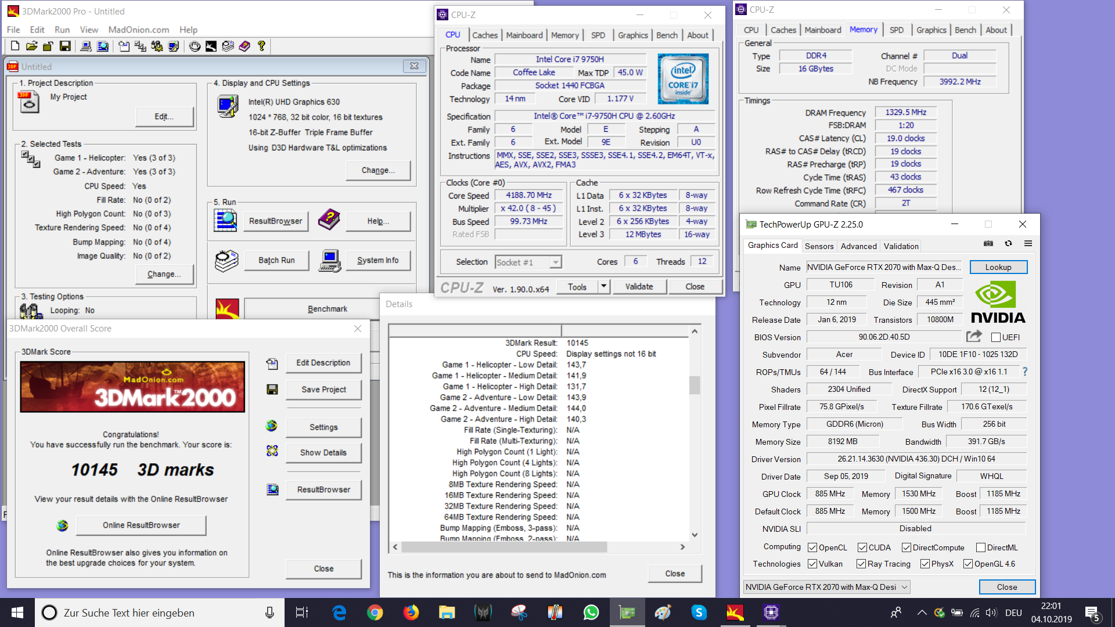This screenshot has height=627, width=1115.
Task: Click the Windows Start button
Action: pyautogui.click(x=17, y=612)
